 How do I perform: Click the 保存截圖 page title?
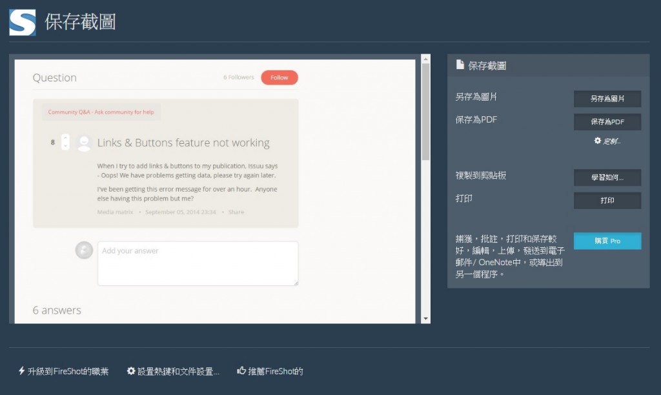click(80, 21)
